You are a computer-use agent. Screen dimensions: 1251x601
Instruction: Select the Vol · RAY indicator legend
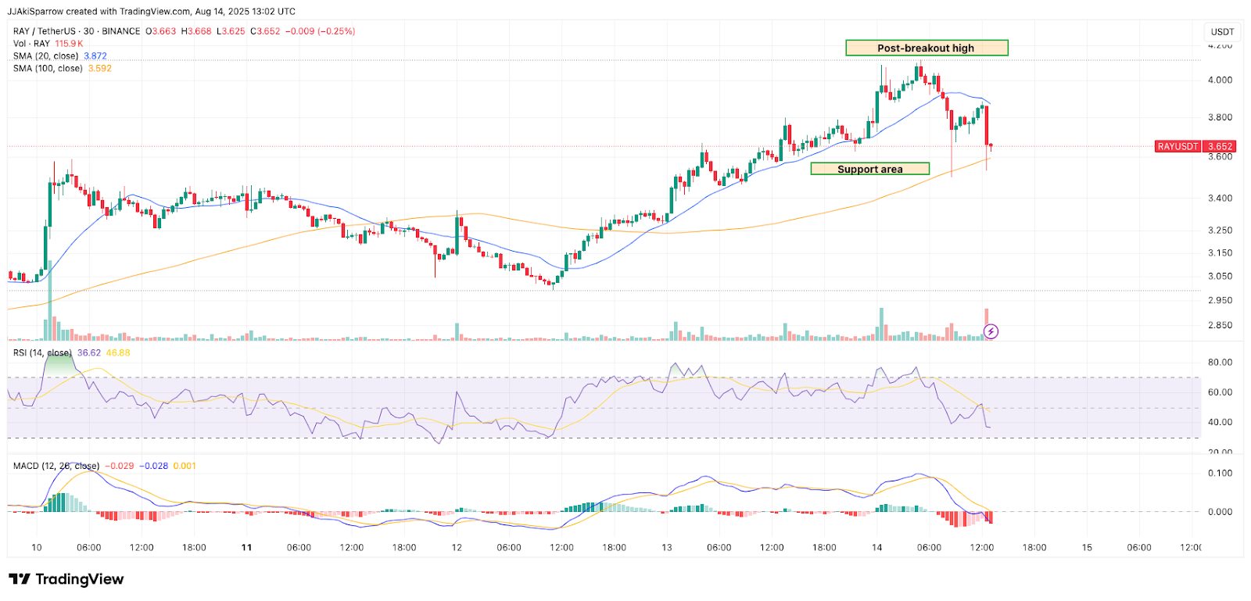(31, 44)
